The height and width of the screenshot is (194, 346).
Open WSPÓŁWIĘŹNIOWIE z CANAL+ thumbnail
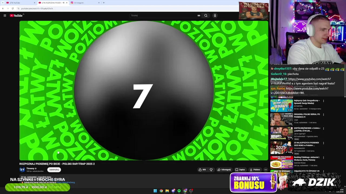[281, 133]
